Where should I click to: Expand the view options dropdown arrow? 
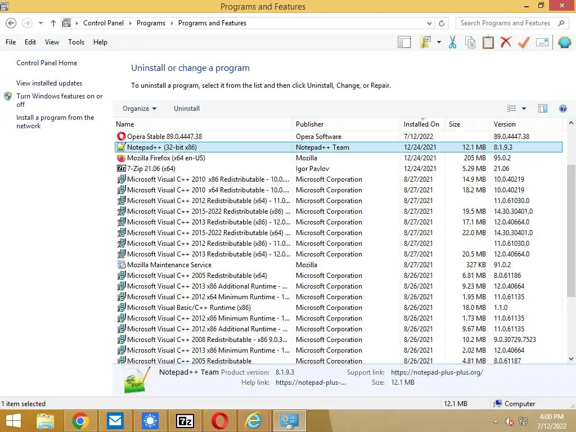tap(524, 109)
